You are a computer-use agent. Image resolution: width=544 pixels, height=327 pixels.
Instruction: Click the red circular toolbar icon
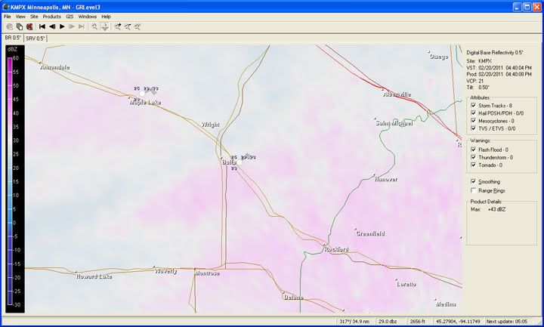pyautogui.click(x=29, y=26)
